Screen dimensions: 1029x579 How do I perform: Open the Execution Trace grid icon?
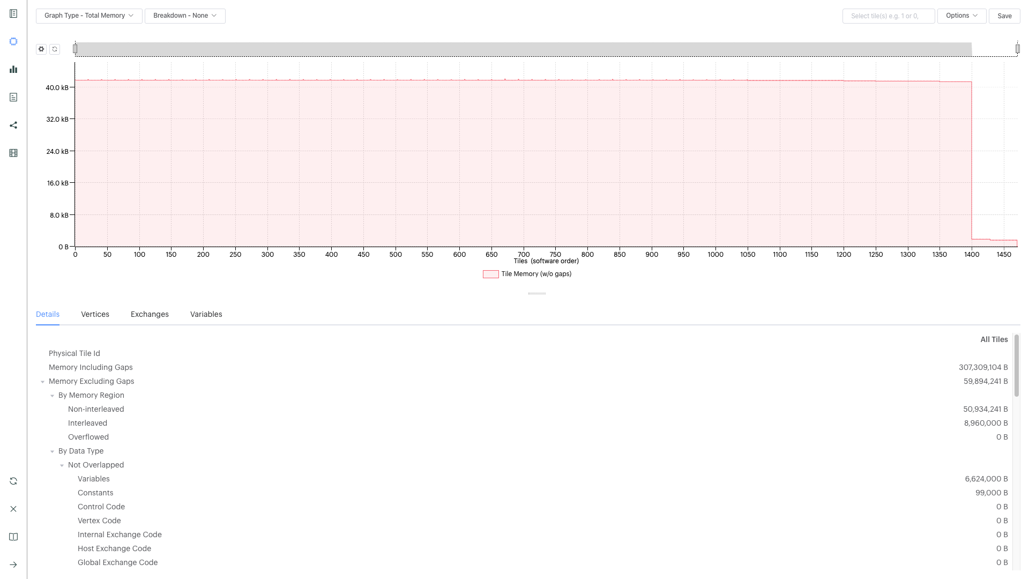coord(13,153)
